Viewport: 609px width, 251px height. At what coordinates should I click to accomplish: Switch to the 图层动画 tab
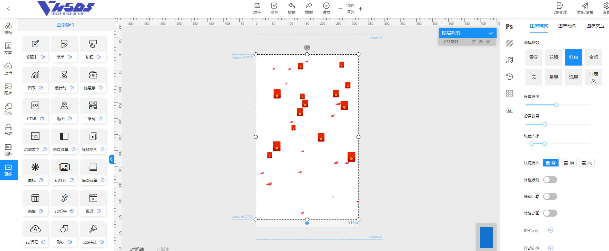[x=567, y=26]
